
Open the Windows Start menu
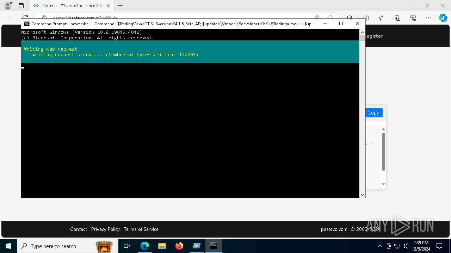pyautogui.click(x=8, y=246)
